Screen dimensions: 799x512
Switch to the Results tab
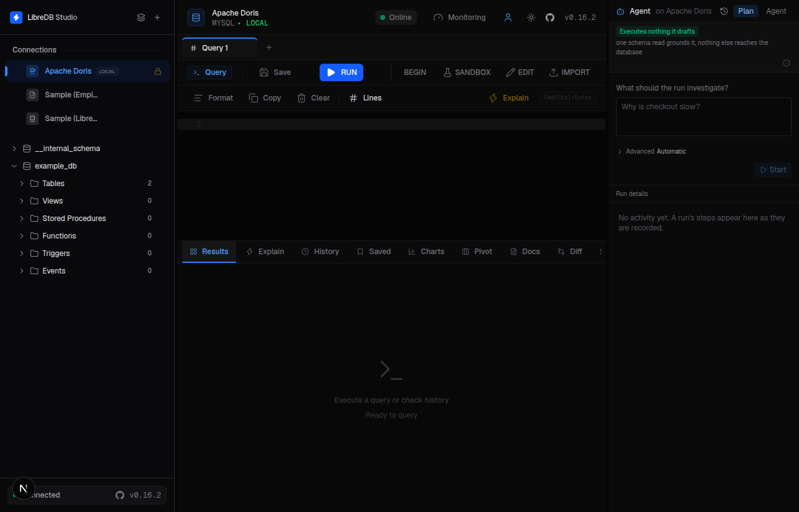pyautogui.click(x=209, y=252)
